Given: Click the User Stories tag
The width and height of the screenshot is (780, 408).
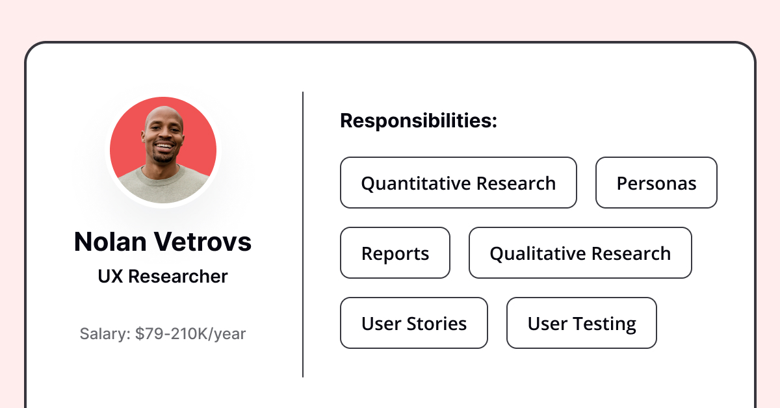Looking at the screenshot, I should tap(414, 323).
